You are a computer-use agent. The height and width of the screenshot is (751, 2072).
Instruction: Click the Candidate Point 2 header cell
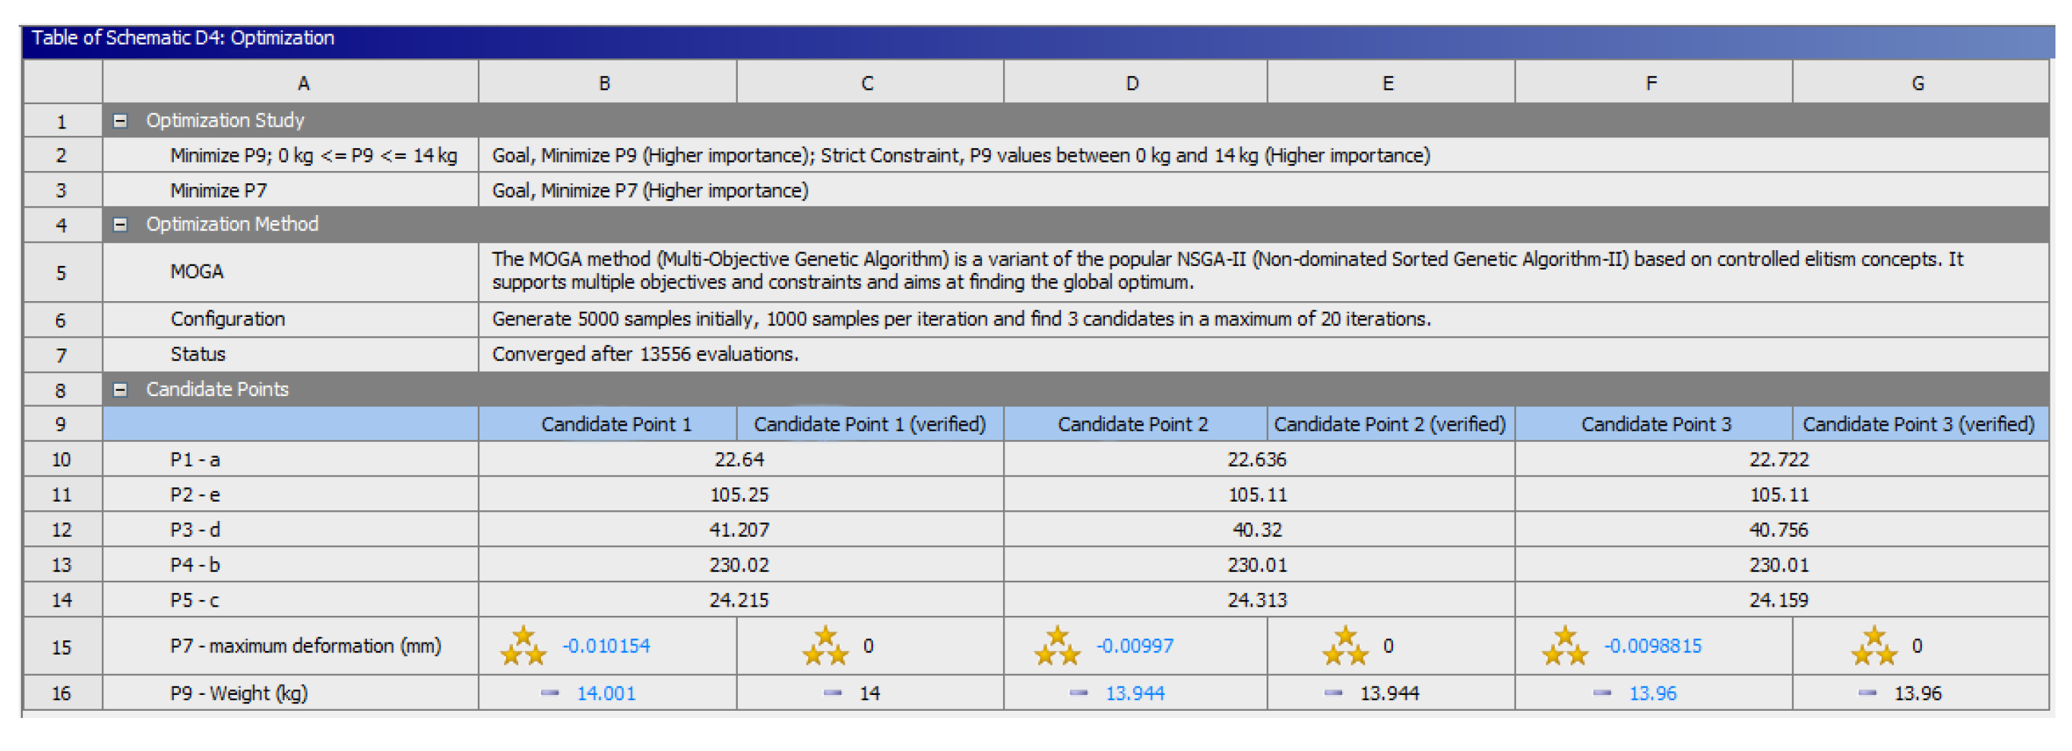[x=1132, y=424]
